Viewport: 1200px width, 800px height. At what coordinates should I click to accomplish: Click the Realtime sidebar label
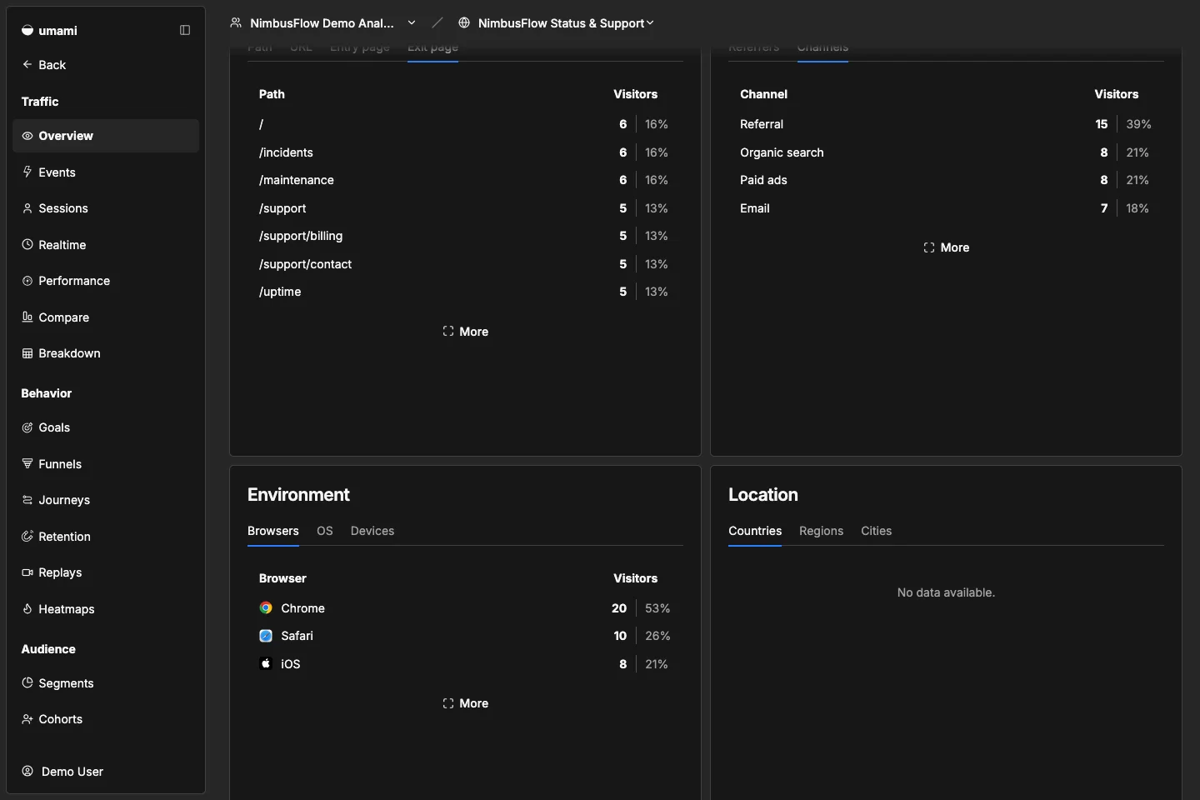click(62, 245)
